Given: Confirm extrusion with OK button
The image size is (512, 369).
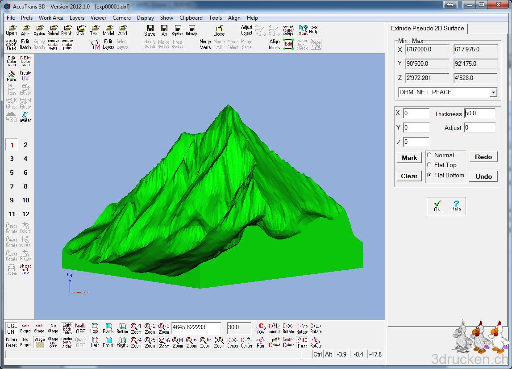Looking at the screenshot, I should pos(437,206).
